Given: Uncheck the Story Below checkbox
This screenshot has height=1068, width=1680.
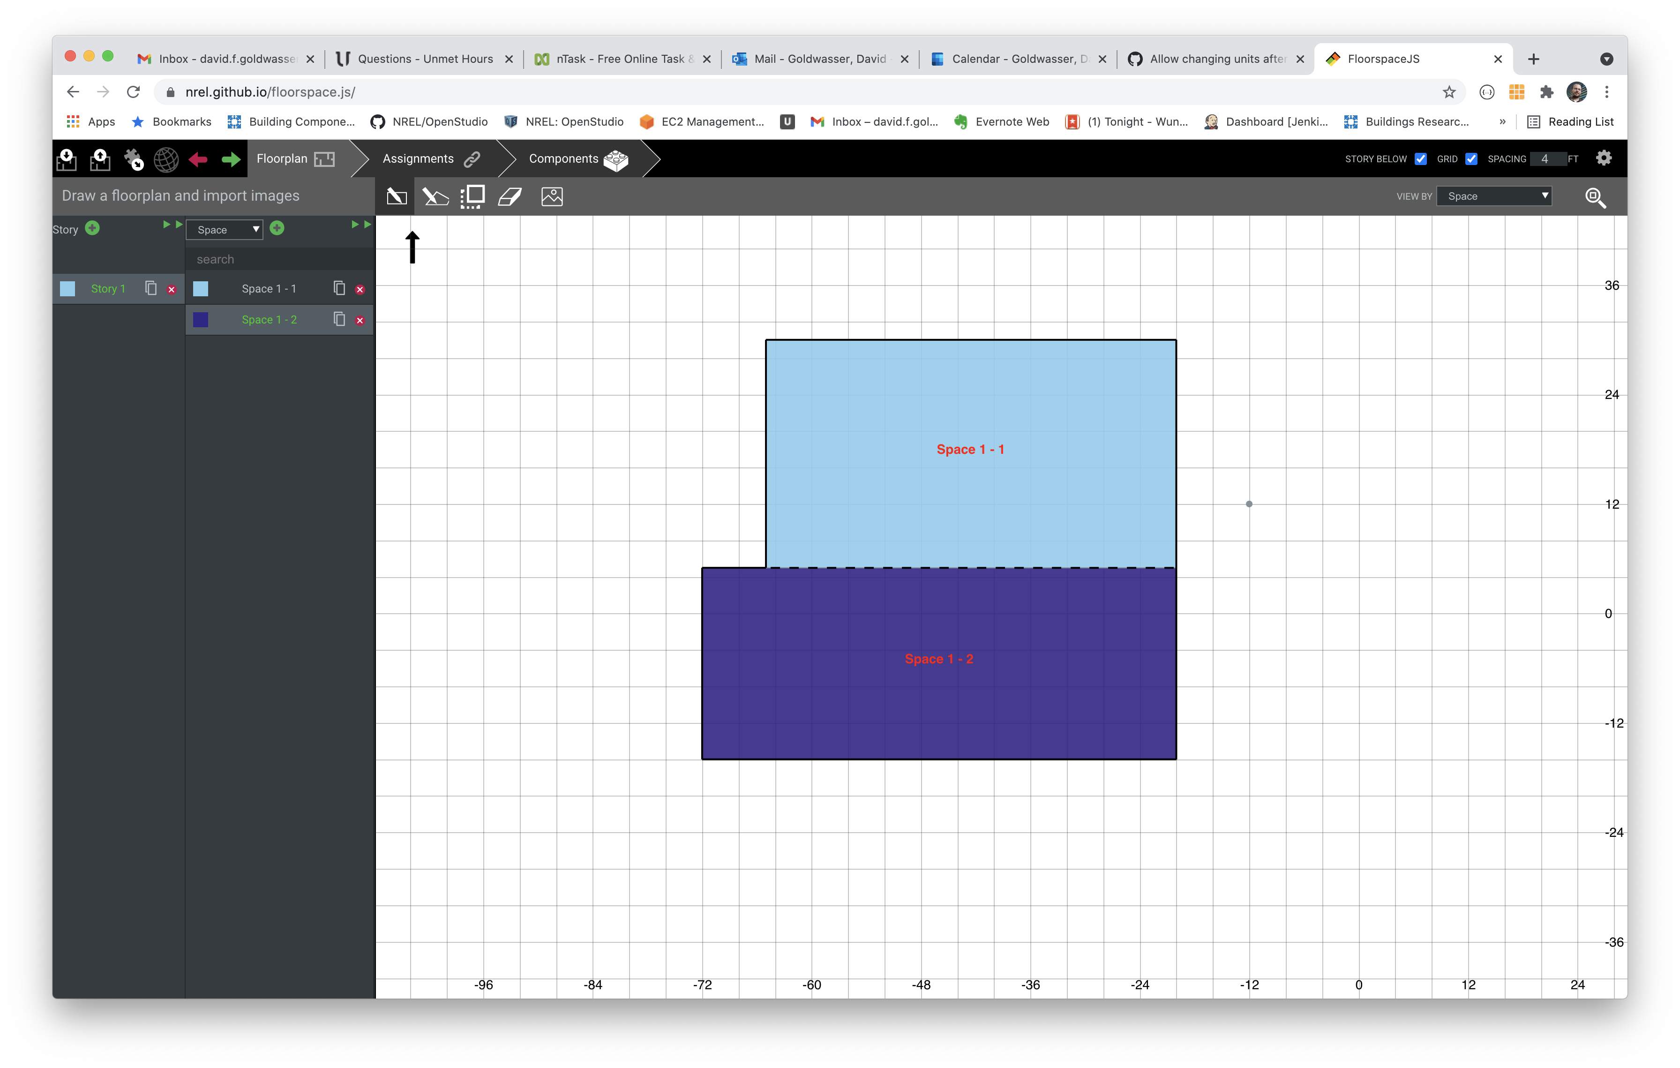Looking at the screenshot, I should (x=1420, y=159).
